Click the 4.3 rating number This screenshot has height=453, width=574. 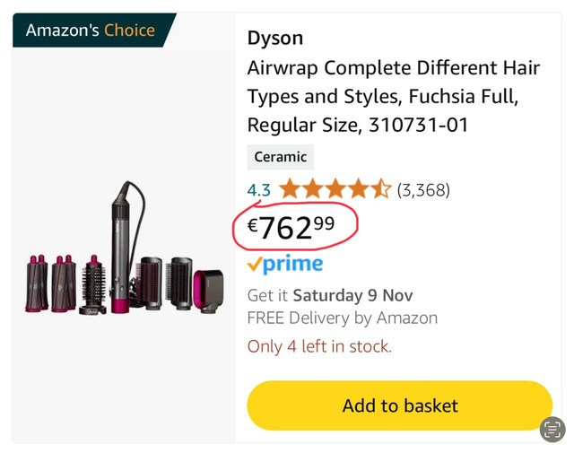[x=259, y=189]
